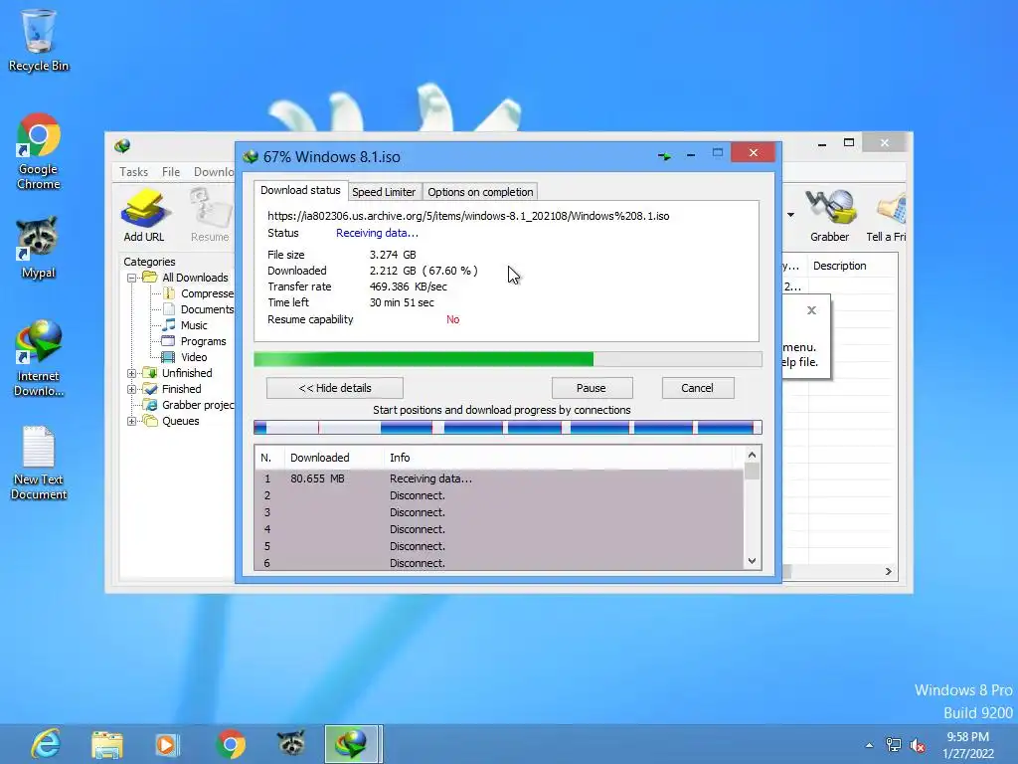Viewport: 1018px width, 764px height.
Task: Expand the Finished tree node
Action: 132,389
